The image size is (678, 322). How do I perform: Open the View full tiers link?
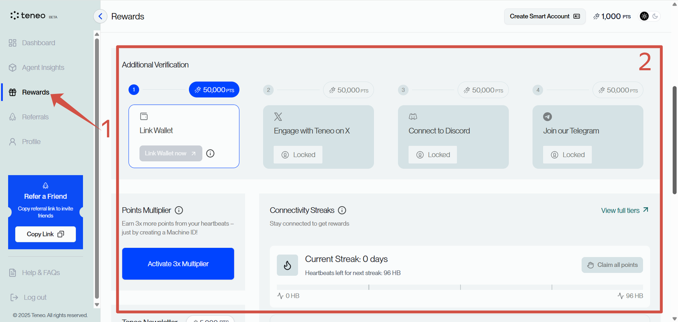624,211
